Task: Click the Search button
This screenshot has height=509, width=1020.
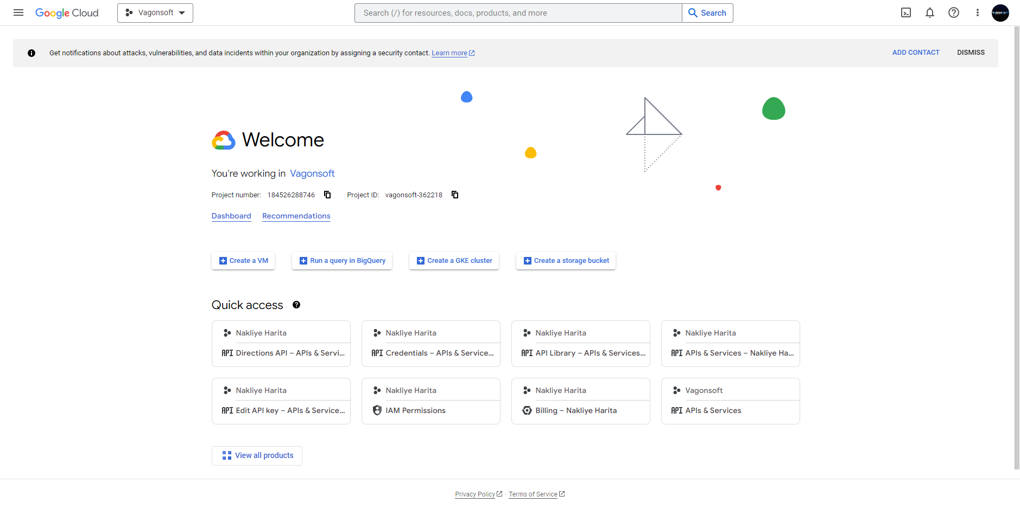Action: (x=707, y=13)
